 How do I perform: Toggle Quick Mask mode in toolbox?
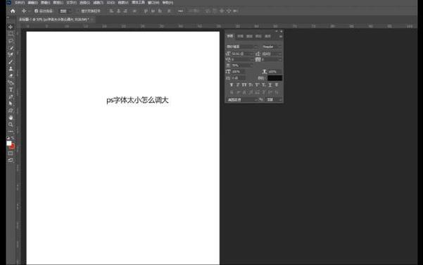click(x=11, y=153)
